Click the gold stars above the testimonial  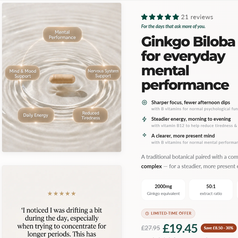pos(62,194)
